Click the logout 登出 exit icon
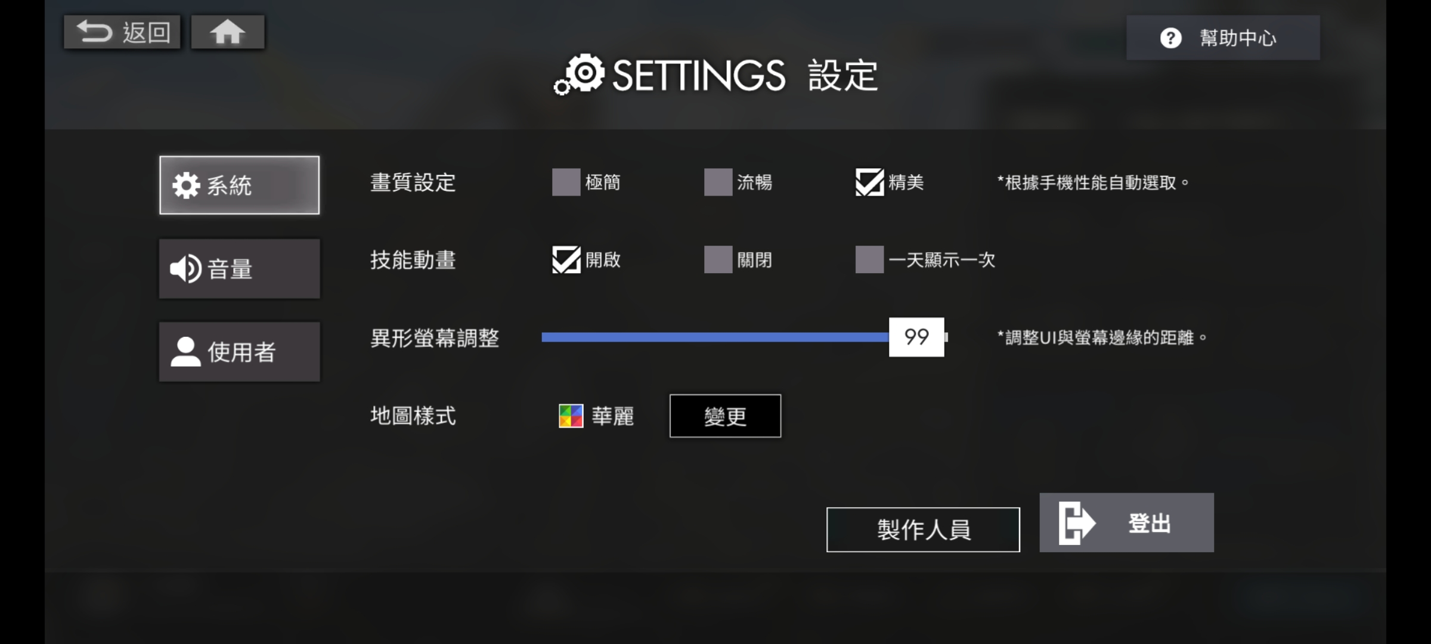 1076,523
